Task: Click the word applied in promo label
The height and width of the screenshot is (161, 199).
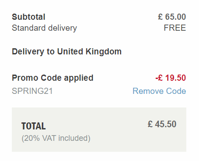Action: tap(79, 78)
